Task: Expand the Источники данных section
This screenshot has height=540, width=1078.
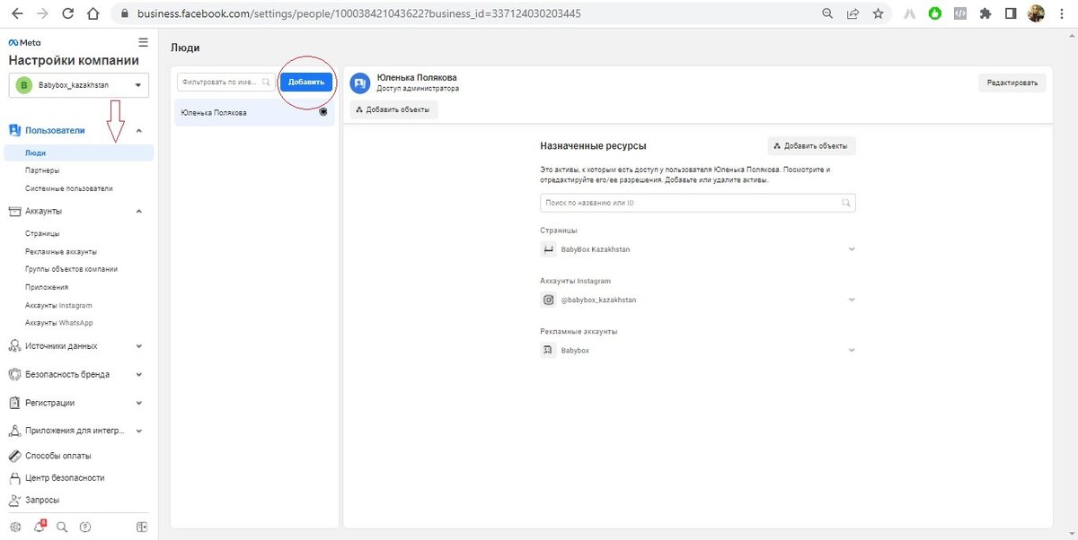Action: click(139, 346)
